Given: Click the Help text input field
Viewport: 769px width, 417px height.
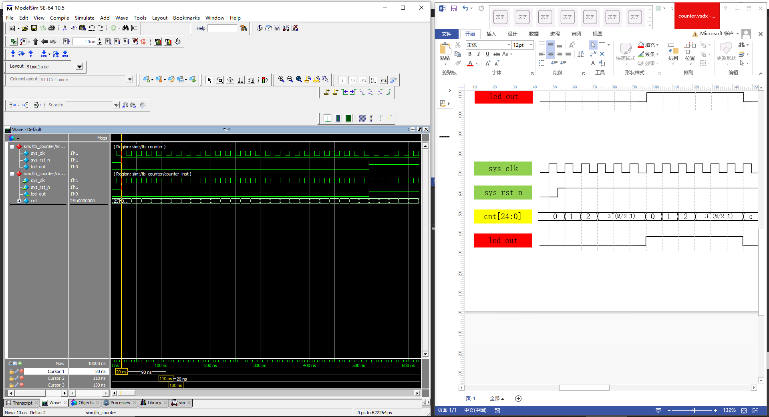Looking at the screenshot, I should [223, 28].
